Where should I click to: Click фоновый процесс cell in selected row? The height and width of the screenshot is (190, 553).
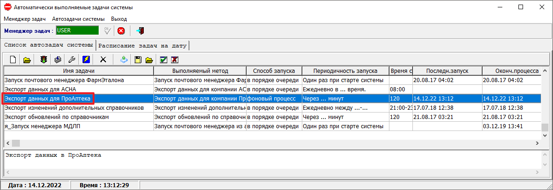(x=274, y=98)
